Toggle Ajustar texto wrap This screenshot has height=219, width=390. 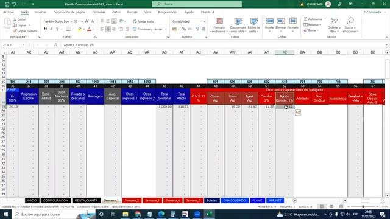144,21
